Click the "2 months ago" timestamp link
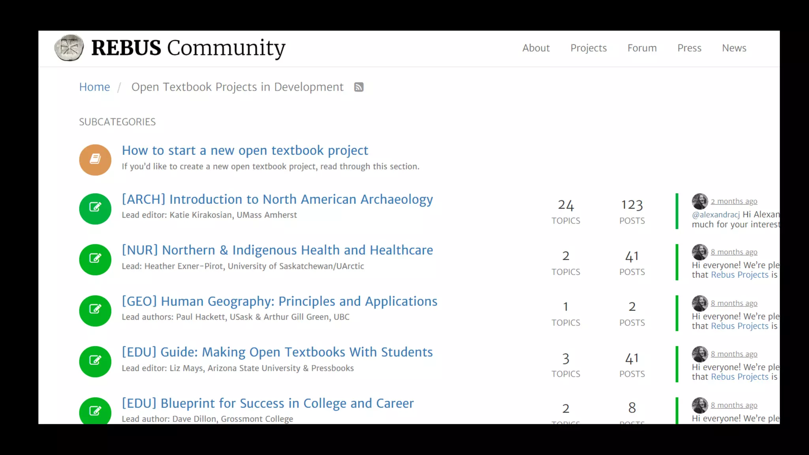Viewport: 809px width, 455px height. click(734, 201)
